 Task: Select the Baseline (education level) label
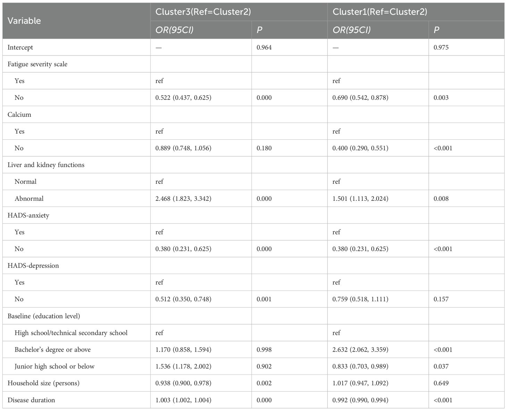[x=44, y=316]
